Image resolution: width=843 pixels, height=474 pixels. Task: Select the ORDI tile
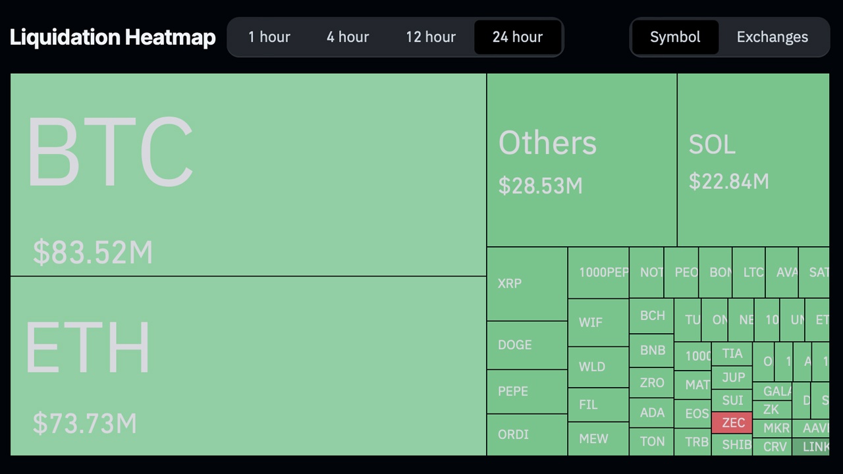point(527,434)
